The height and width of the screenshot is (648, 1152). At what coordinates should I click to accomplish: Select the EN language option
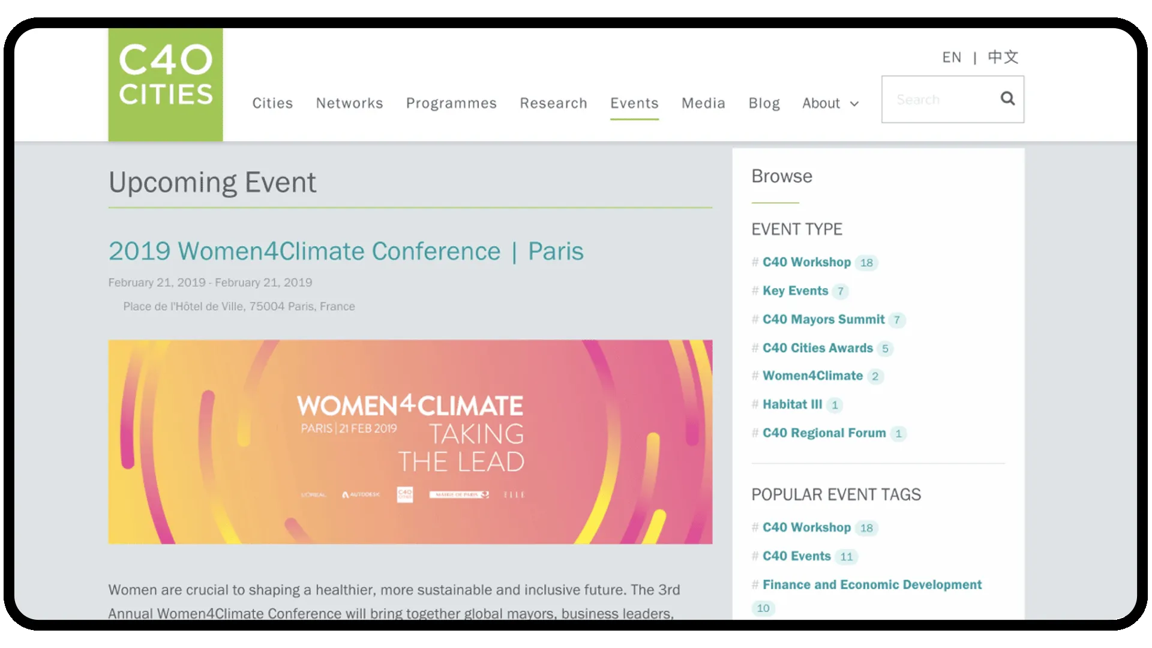[x=951, y=57]
